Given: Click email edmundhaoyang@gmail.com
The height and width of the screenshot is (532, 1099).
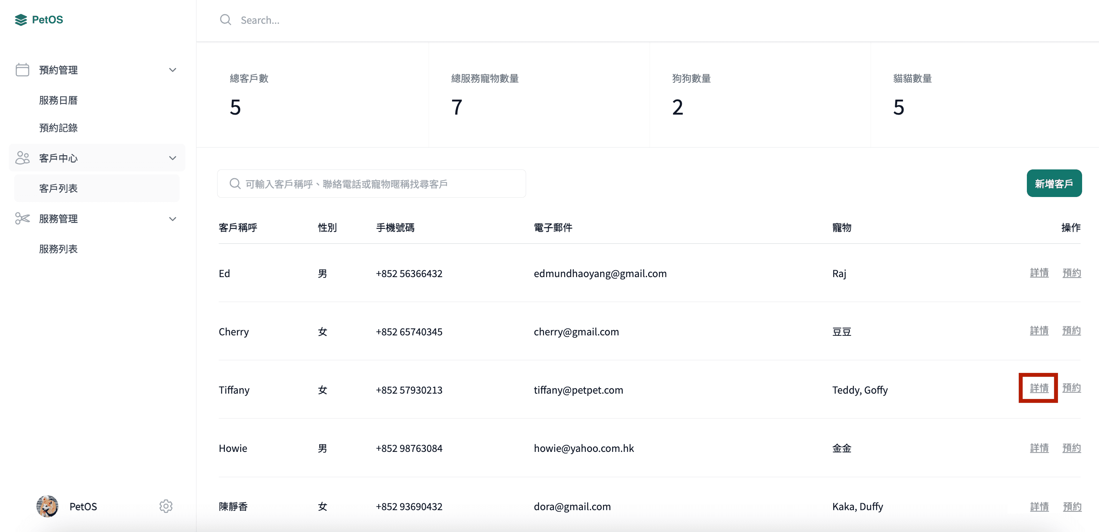Looking at the screenshot, I should click(x=600, y=273).
